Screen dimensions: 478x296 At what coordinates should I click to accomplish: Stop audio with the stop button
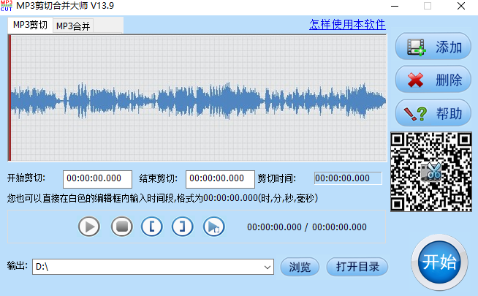pos(121,227)
